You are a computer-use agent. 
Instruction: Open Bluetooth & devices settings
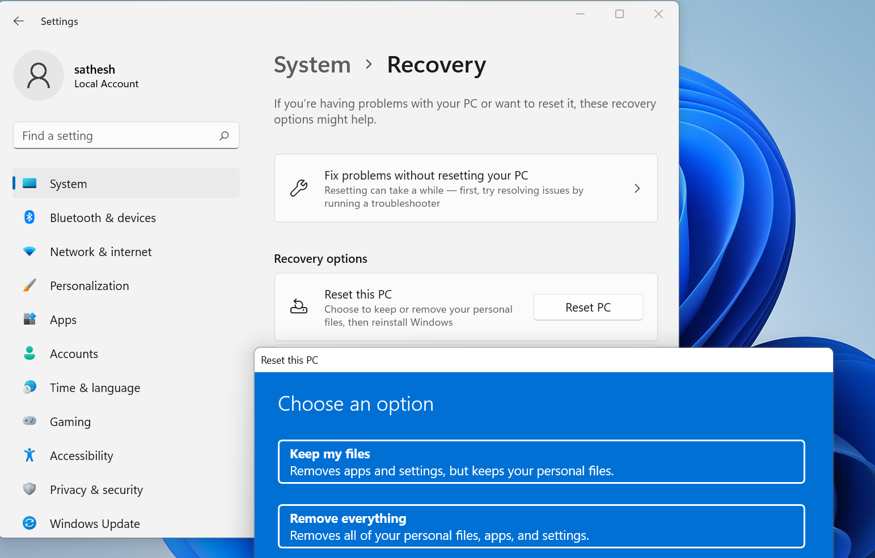126,218
